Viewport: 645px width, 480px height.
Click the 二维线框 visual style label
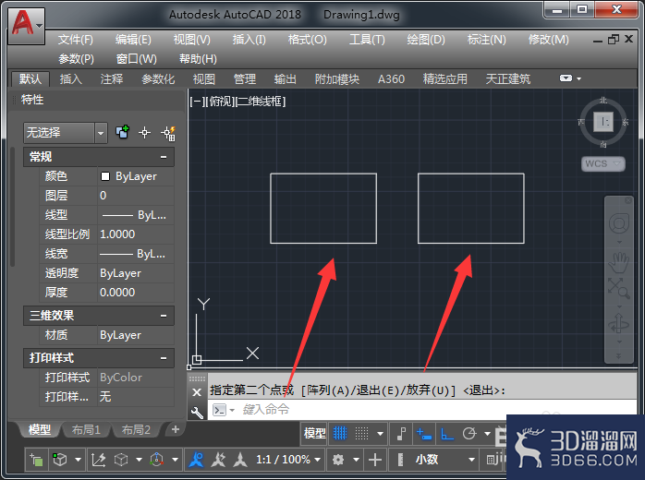[x=261, y=102]
